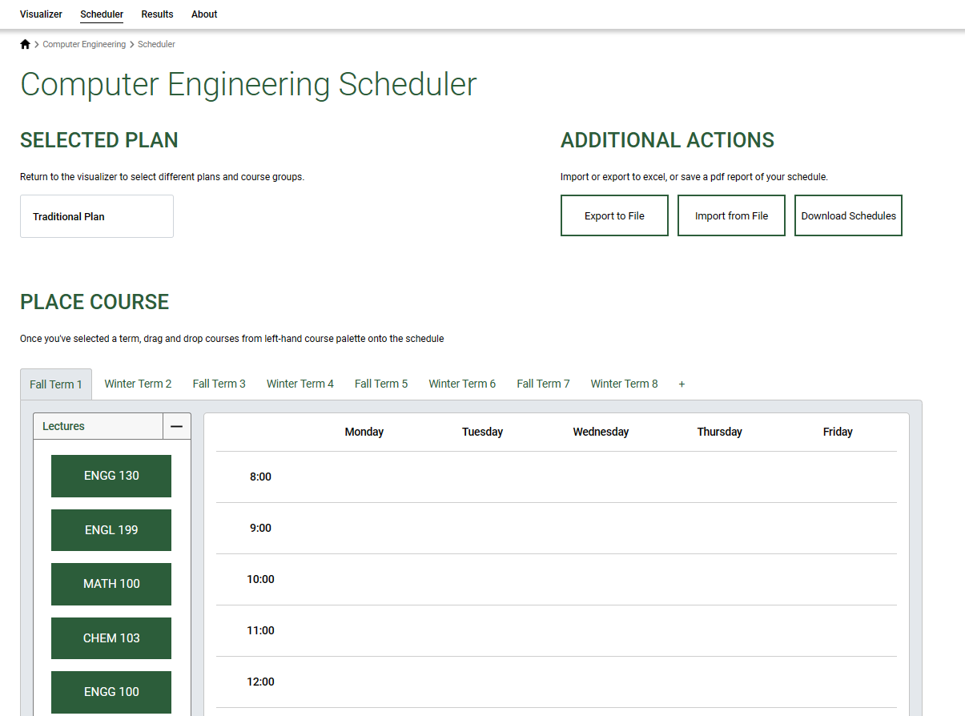Click the home icon in the breadcrumb
The width and height of the screenshot is (965, 716).
click(x=25, y=43)
